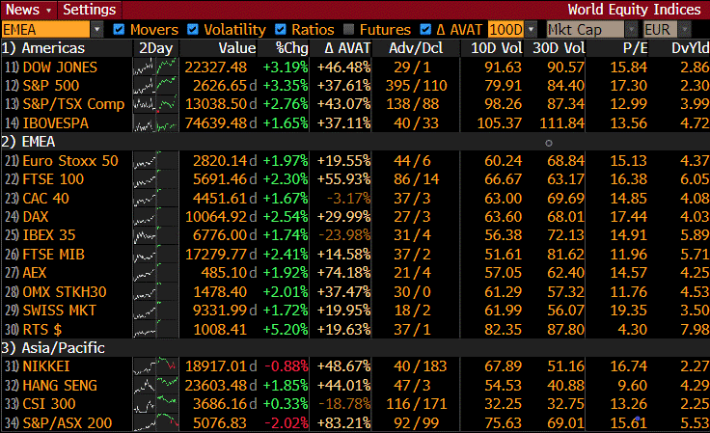Viewport: 710px width, 433px height.
Task: Click the HANG SENG 2Day sparkline chart
Action: tap(155, 386)
